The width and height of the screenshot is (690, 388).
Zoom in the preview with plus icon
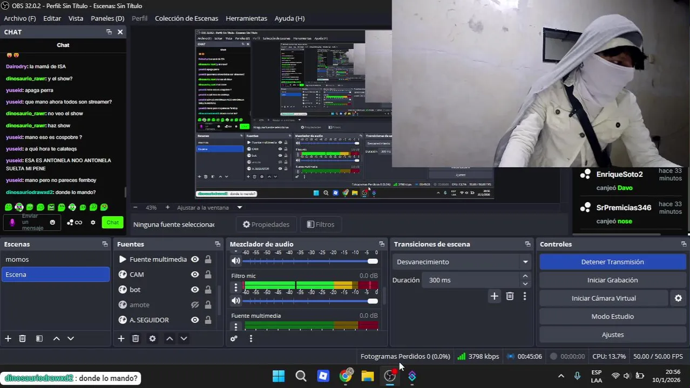167,207
